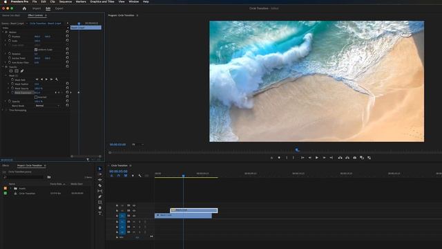442x249 pixels.
Task: Open the Markers menu
Action: point(81,1)
